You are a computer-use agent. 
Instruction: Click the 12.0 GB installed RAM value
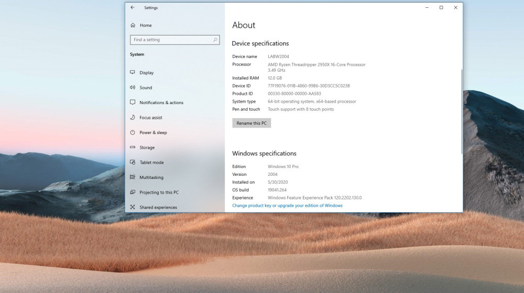(x=275, y=78)
